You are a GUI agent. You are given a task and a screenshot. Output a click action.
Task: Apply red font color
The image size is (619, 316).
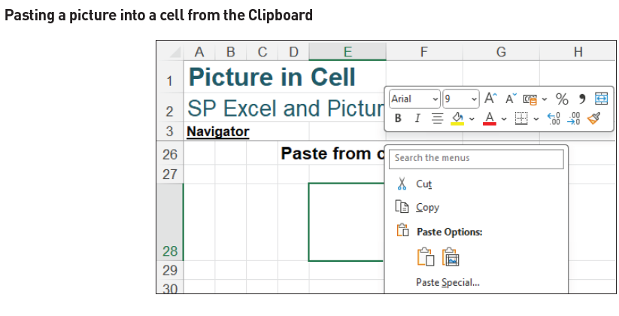[490, 118]
